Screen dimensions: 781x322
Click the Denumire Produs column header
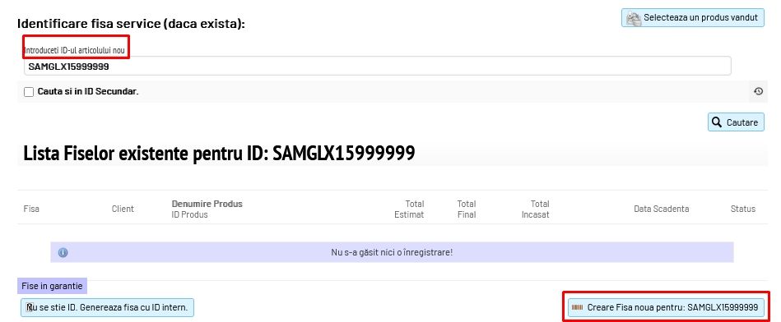[x=207, y=204]
